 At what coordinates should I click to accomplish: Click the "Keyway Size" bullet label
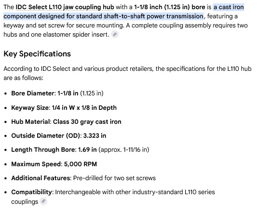click(30, 108)
